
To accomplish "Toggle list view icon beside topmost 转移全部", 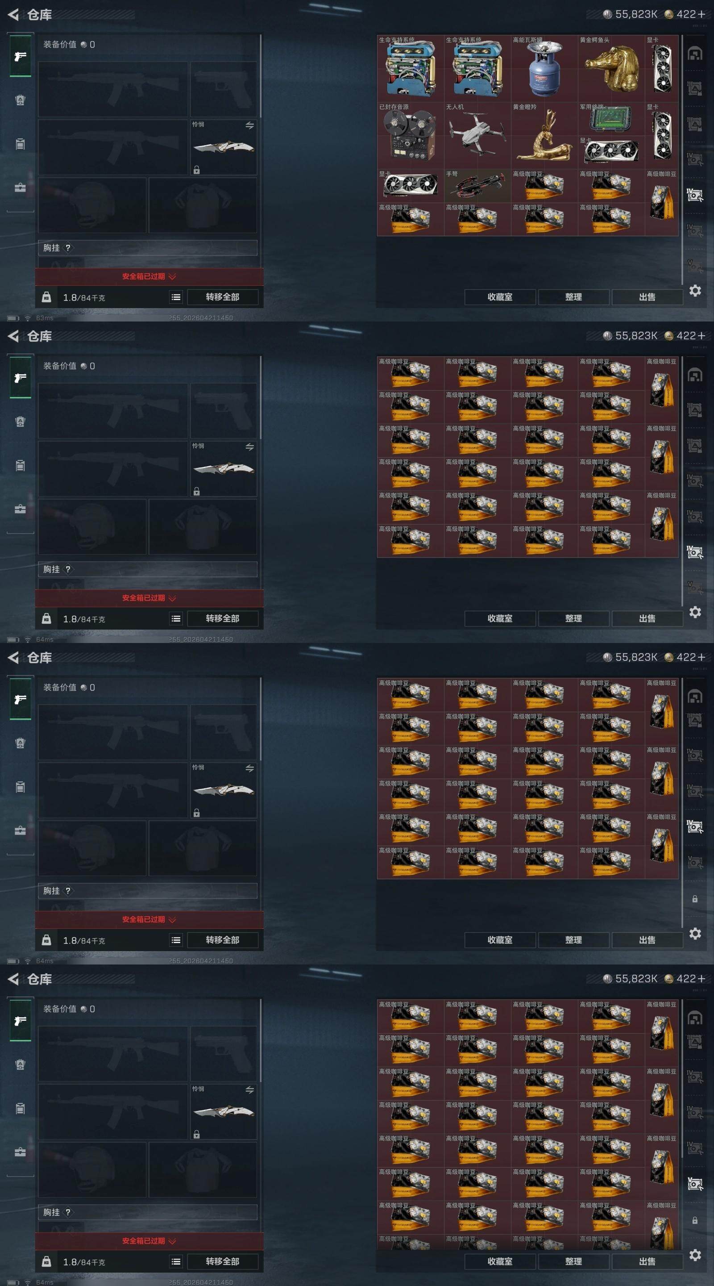I will coord(176,297).
